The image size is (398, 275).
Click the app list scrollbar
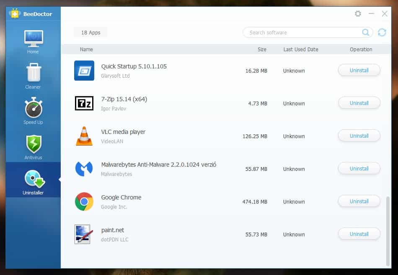(x=388, y=230)
